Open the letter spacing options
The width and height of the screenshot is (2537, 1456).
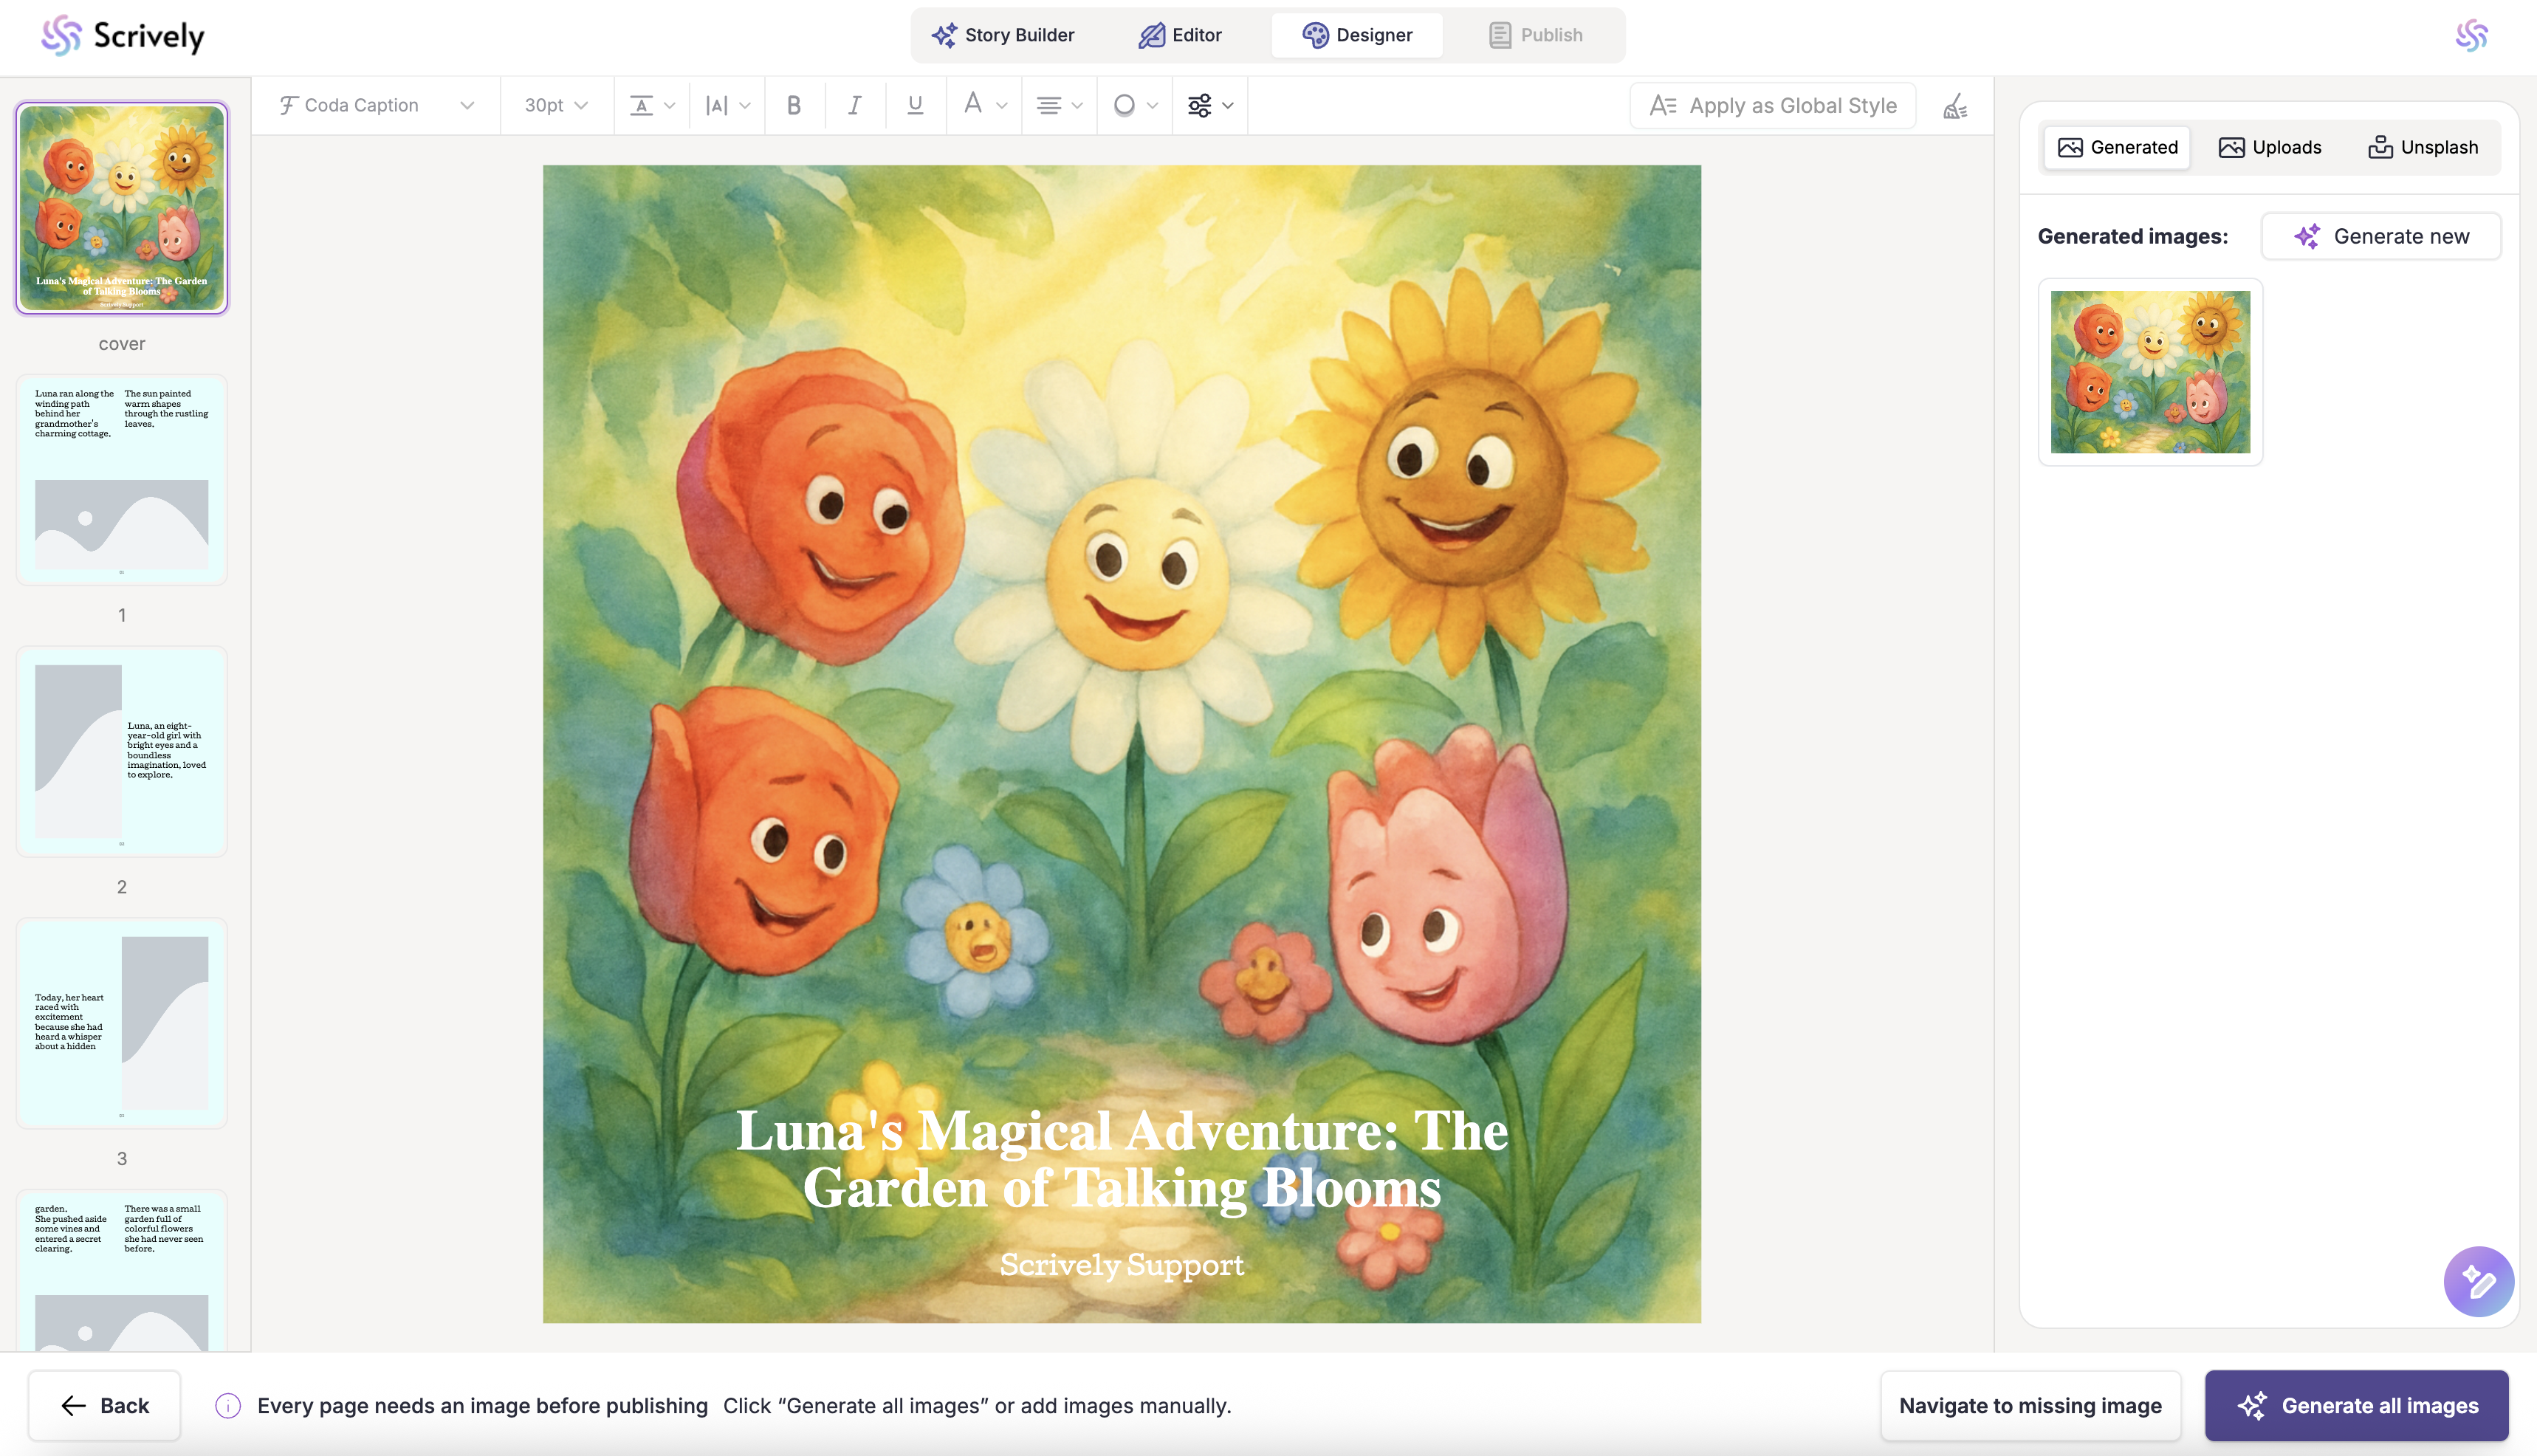[x=727, y=105]
